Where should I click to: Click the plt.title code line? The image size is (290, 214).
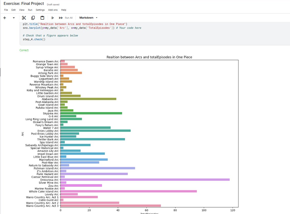pos(75,24)
